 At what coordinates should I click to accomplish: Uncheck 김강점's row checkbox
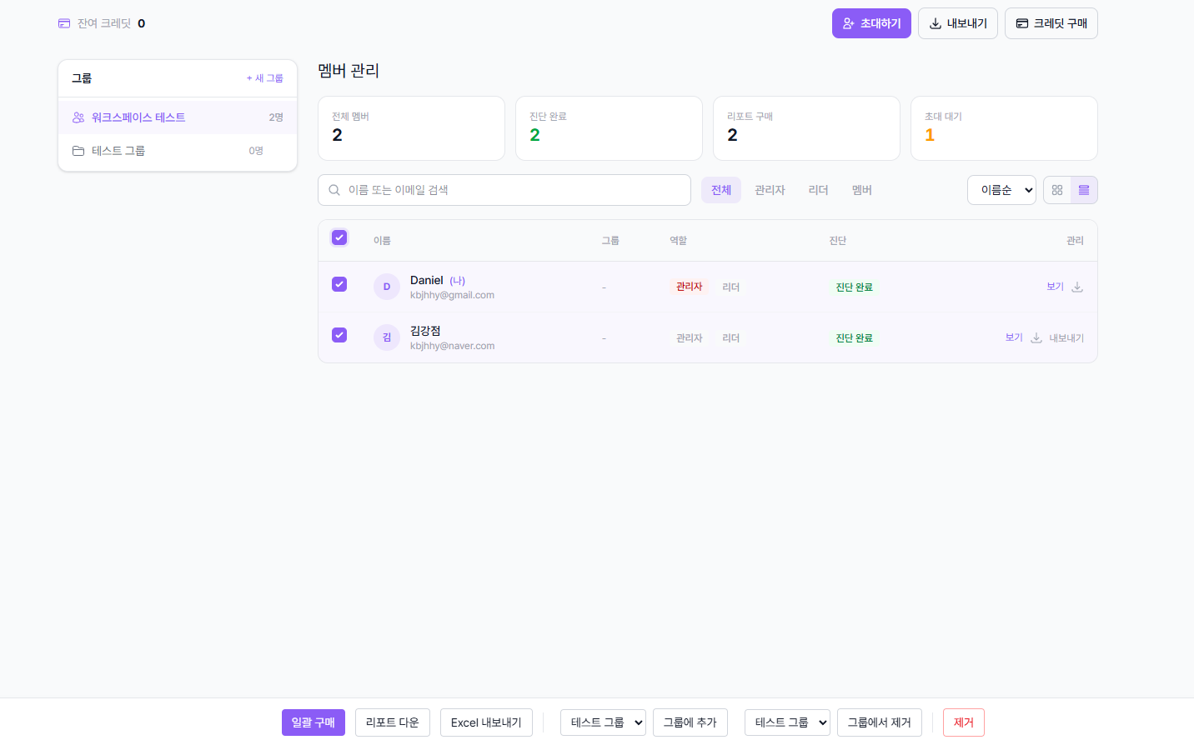click(x=339, y=335)
